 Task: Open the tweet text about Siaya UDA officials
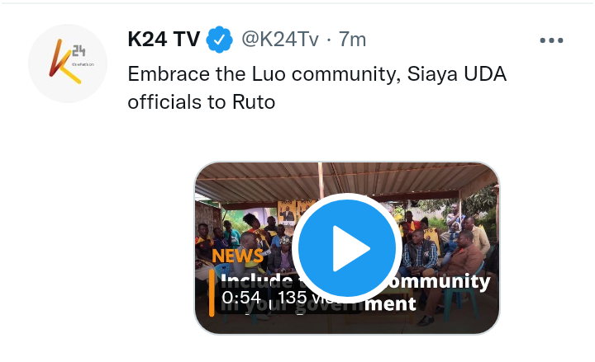pos(317,87)
